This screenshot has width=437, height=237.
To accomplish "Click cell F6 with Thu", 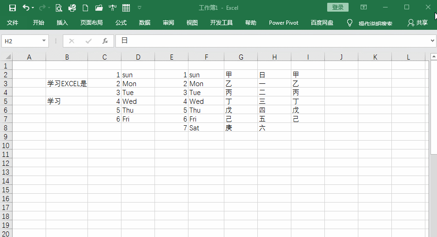I will click(x=206, y=110).
